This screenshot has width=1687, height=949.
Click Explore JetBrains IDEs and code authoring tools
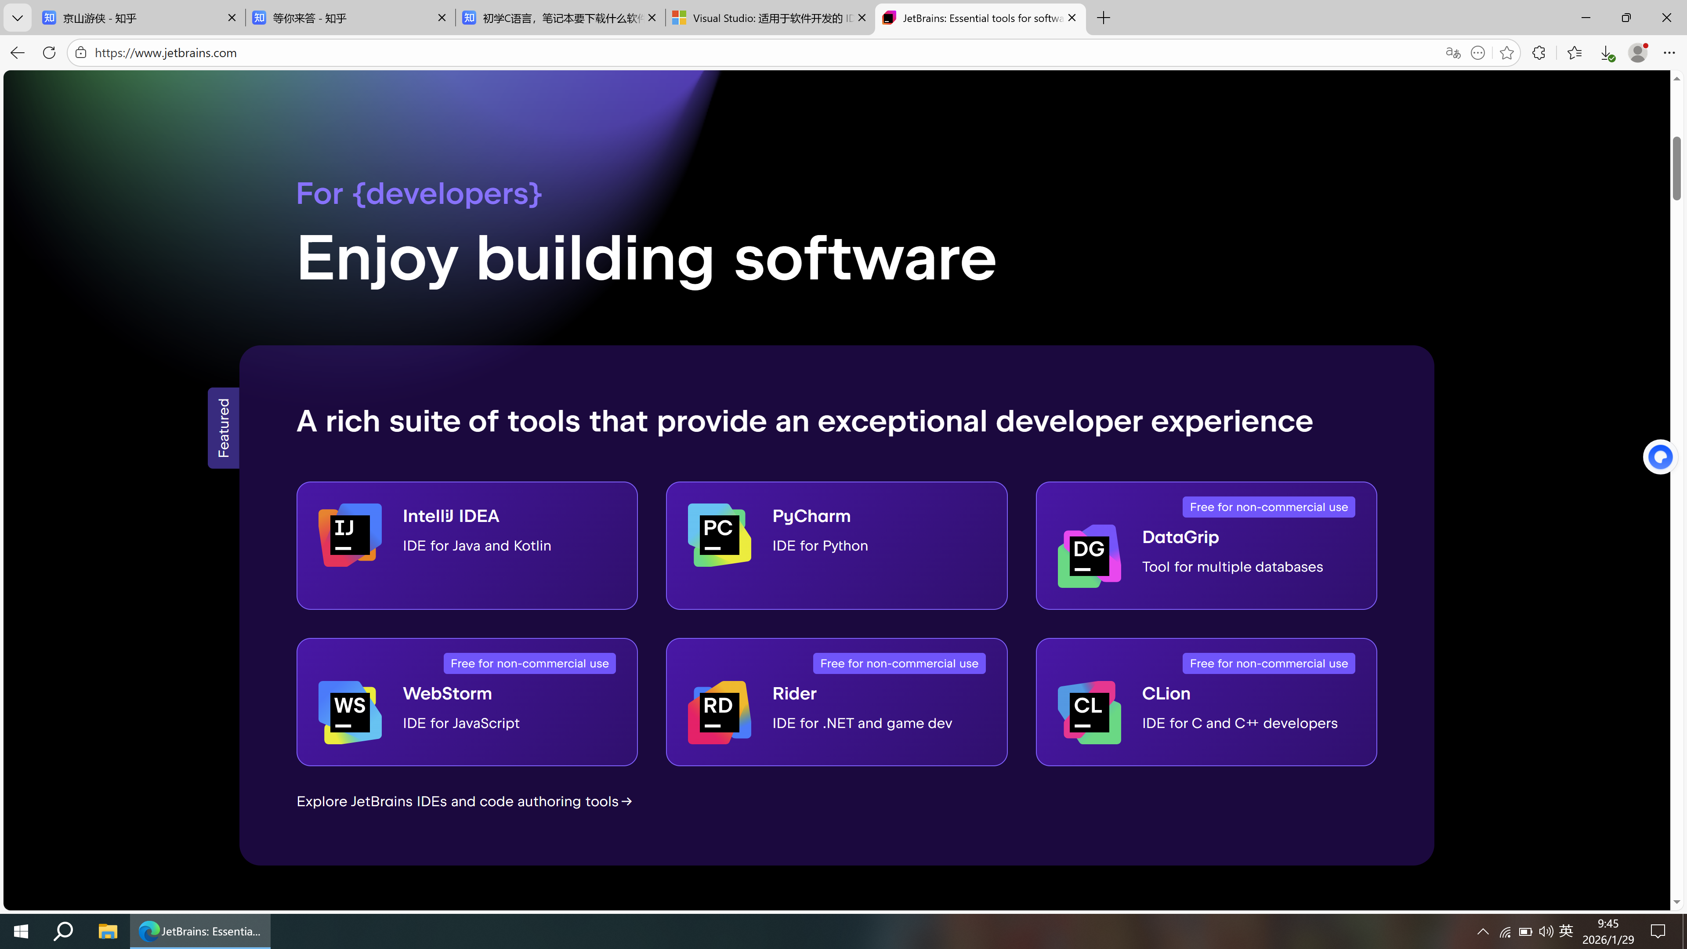pos(464,801)
